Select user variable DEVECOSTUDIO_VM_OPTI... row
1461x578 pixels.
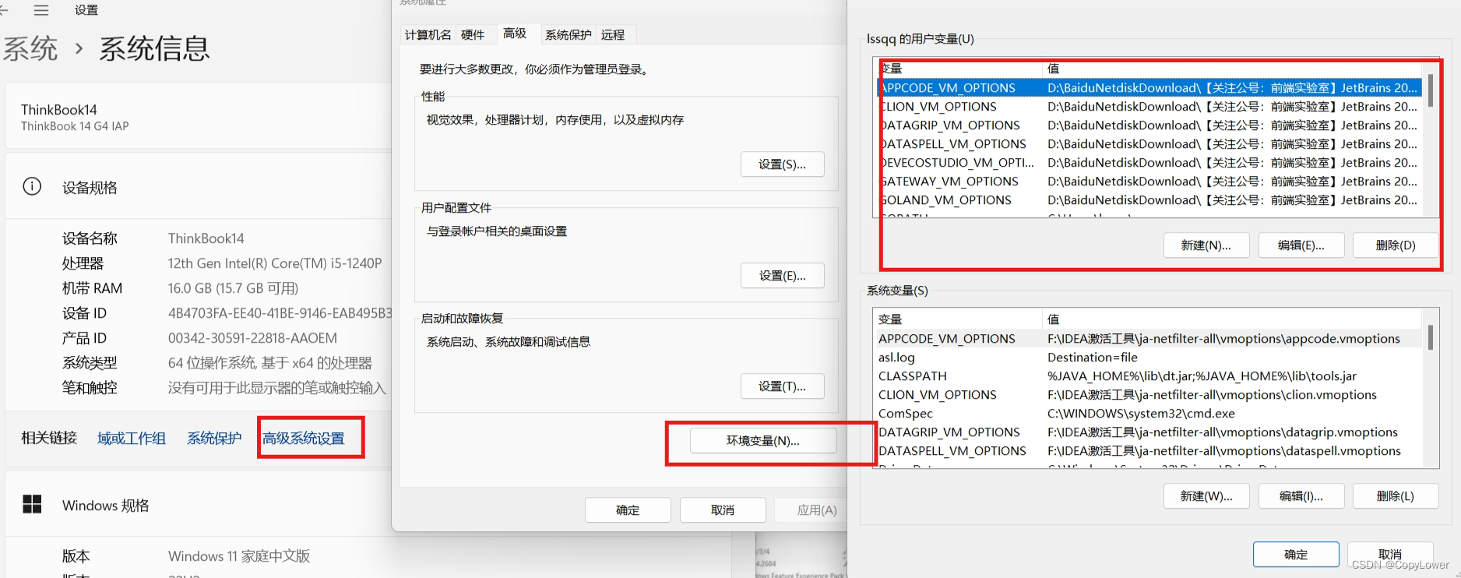point(1150,163)
